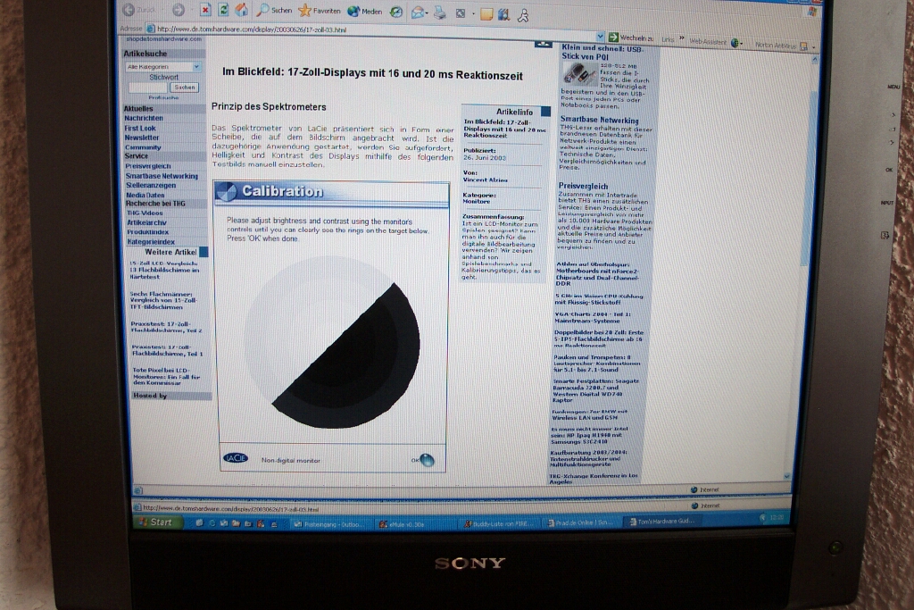The width and height of the screenshot is (914, 610).
Task: Click the Print icon in toolbar
Action: (440, 12)
